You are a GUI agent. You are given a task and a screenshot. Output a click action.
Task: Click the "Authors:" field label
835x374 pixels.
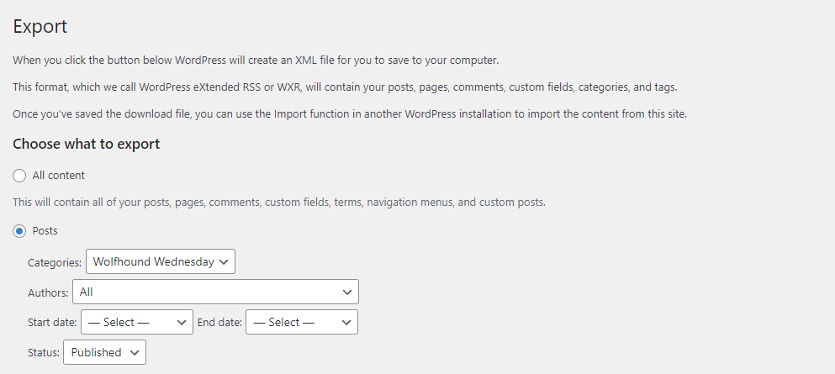(x=48, y=292)
